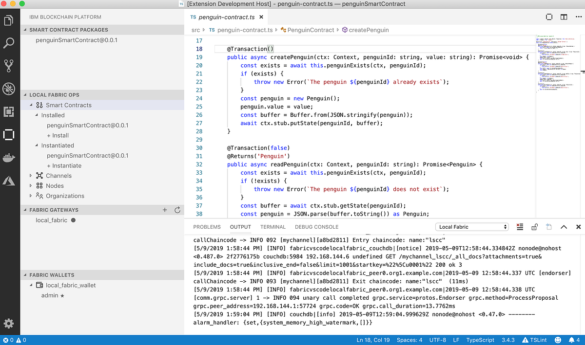Refresh the Fabric Gateways list

click(177, 210)
